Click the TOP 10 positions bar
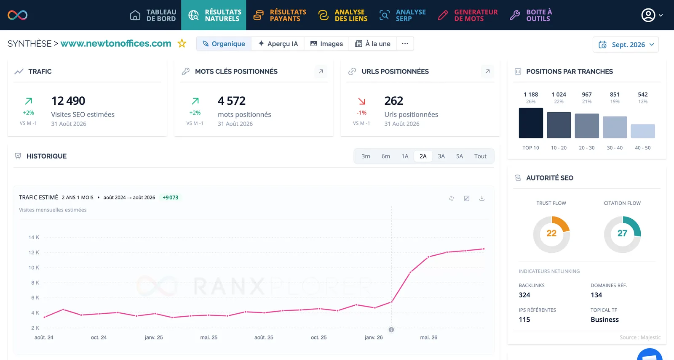The height and width of the screenshot is (360, 674). [531, 123]
